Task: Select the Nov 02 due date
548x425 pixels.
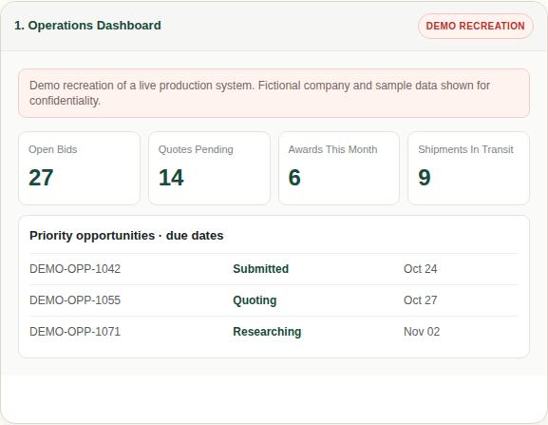Action: pyautogui.click(x=422, y=332)
